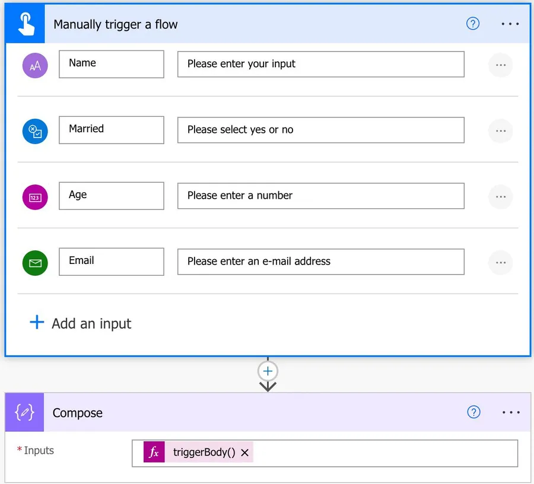Image resolution: width=534 pixels, height=484 pixels.
Task: Open help for Manually trigger a flow
Action: (473, 24)
